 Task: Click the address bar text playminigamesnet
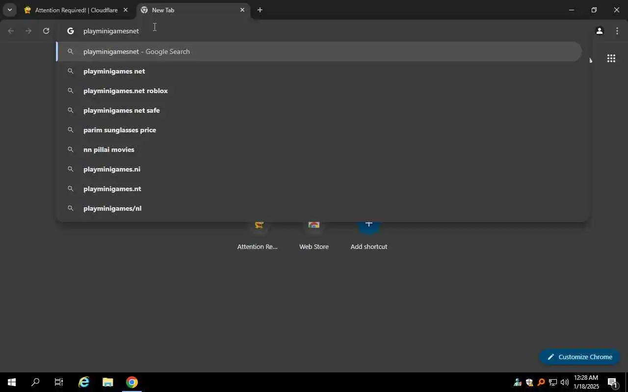coord(111,31)
